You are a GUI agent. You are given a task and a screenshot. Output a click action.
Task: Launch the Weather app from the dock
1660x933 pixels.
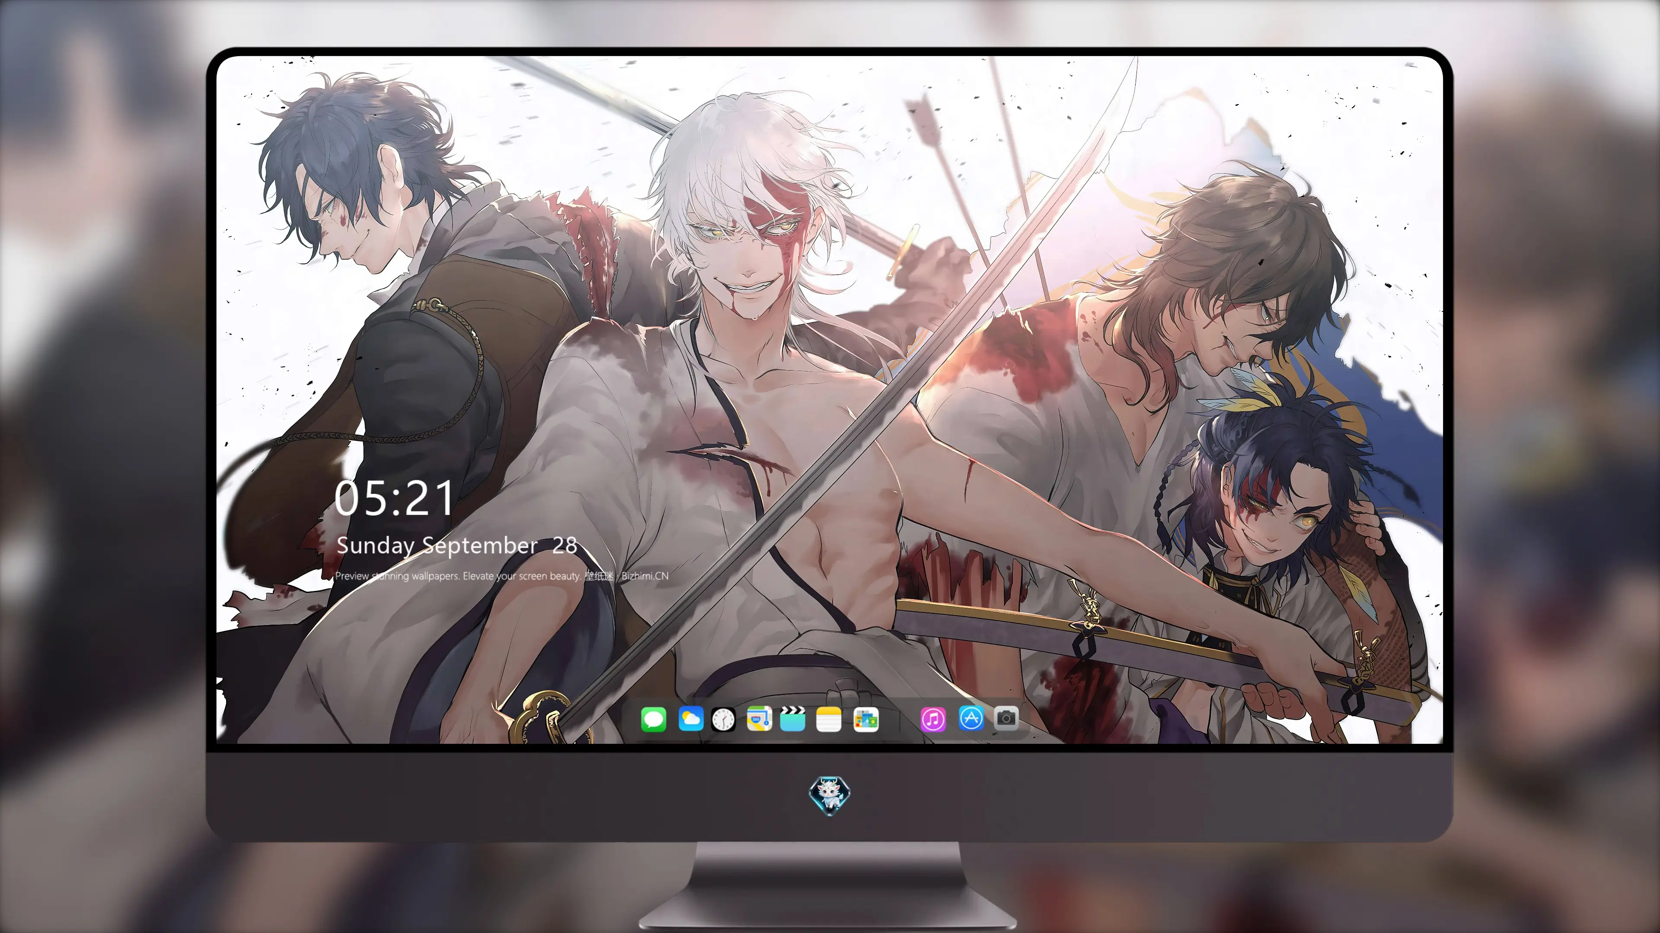tap(691, 719)
